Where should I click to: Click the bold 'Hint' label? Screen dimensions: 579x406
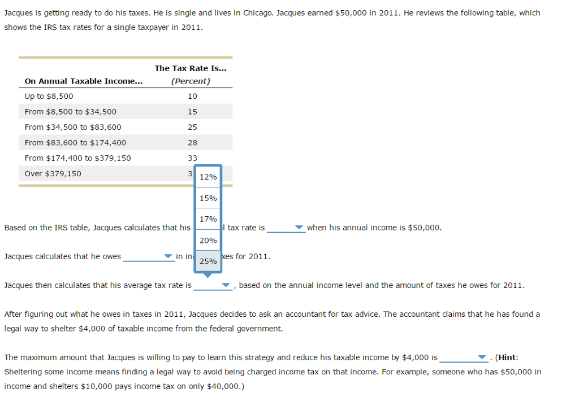507,357
